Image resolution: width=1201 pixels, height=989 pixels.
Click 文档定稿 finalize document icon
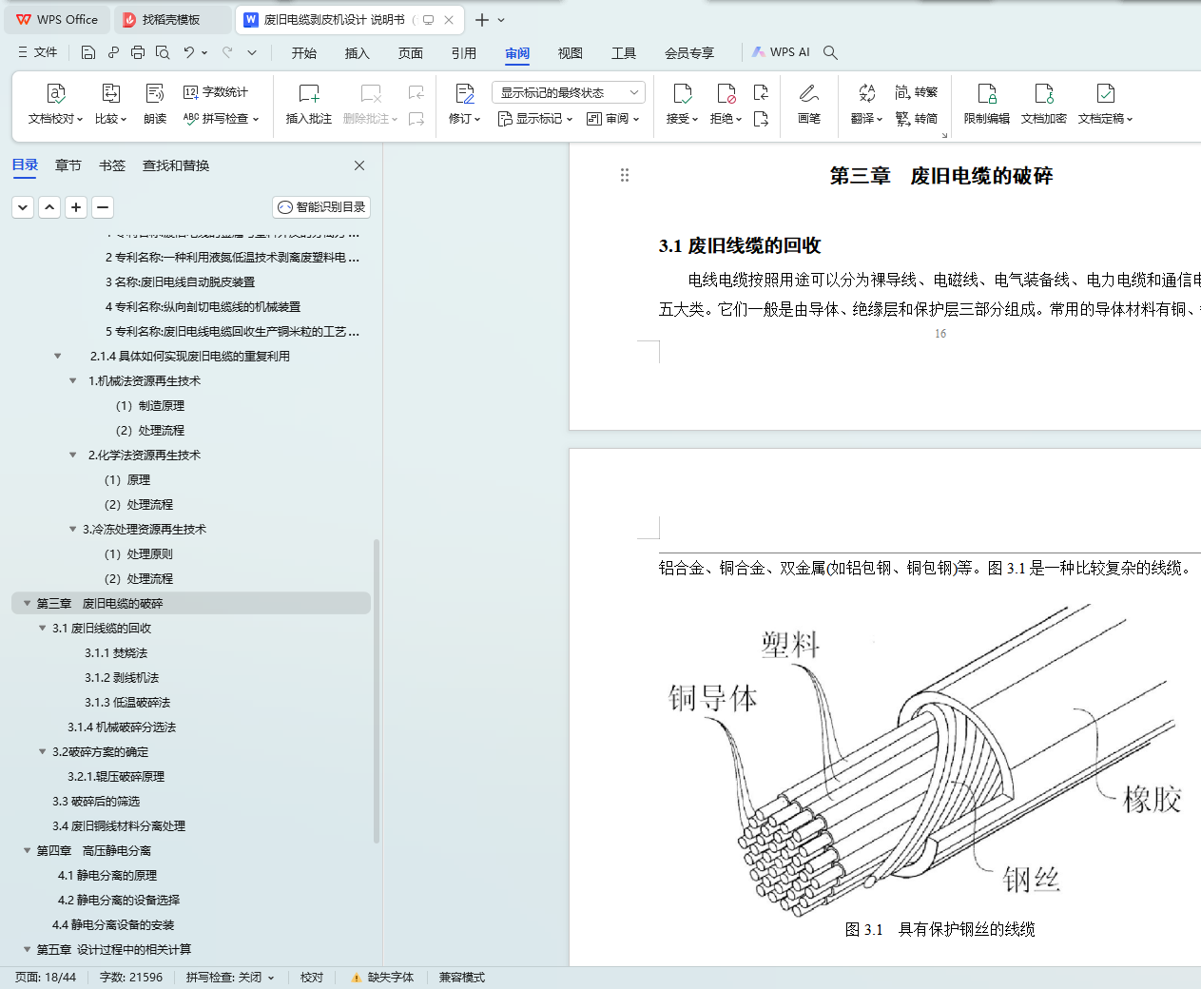(x=1105, y=93)
